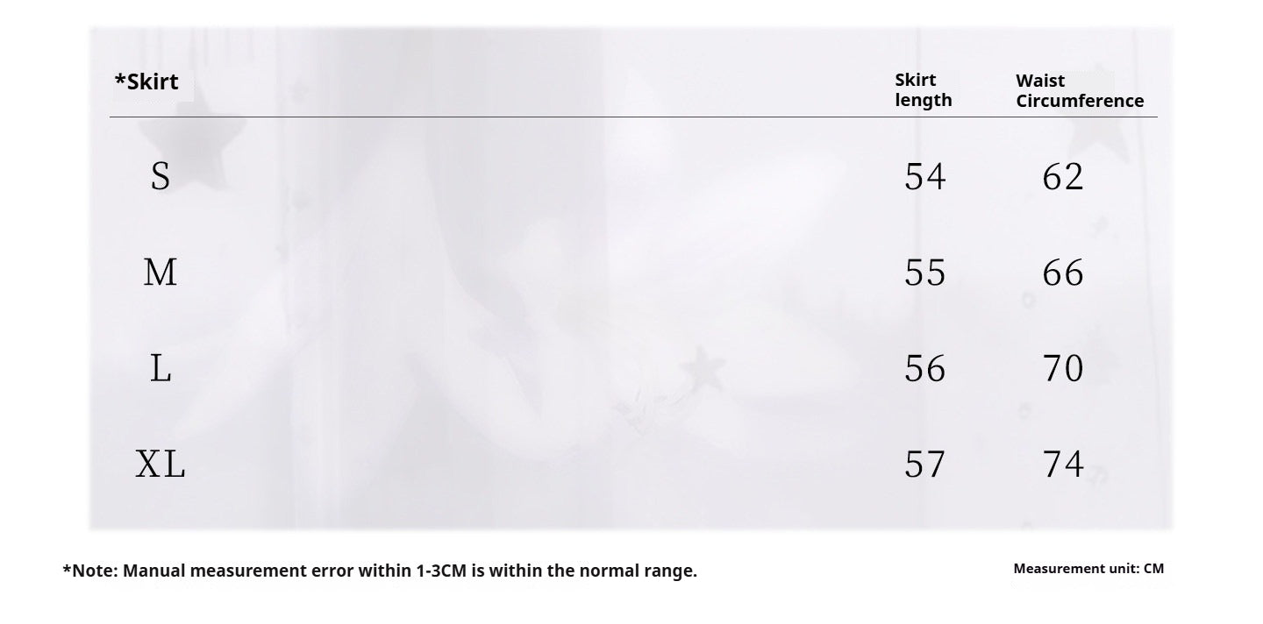Click the Measurement unit: CM label
This screenshot has width=1263, height=624.
click(x=1088, y=569)
